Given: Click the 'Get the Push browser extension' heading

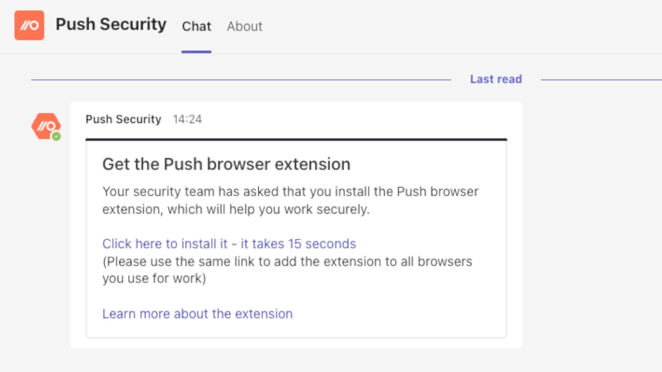Looking at the screenshot, I should tap(226, 164).
